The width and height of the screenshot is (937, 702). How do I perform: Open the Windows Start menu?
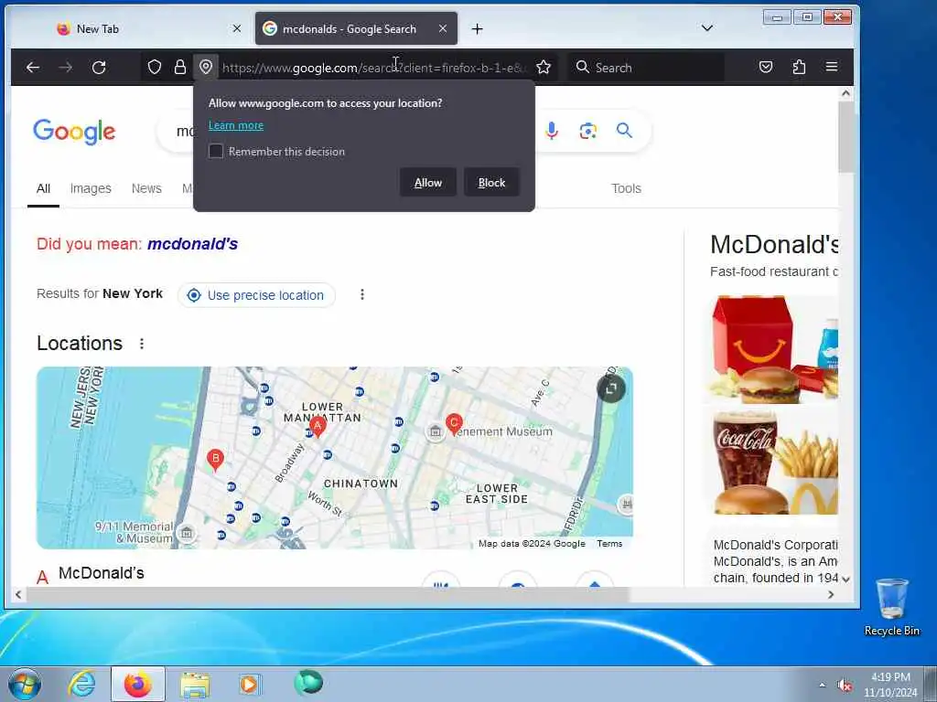click(x=25, y=684)
